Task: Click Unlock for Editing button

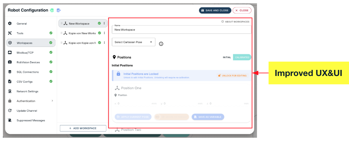Action: click(232, 76)
